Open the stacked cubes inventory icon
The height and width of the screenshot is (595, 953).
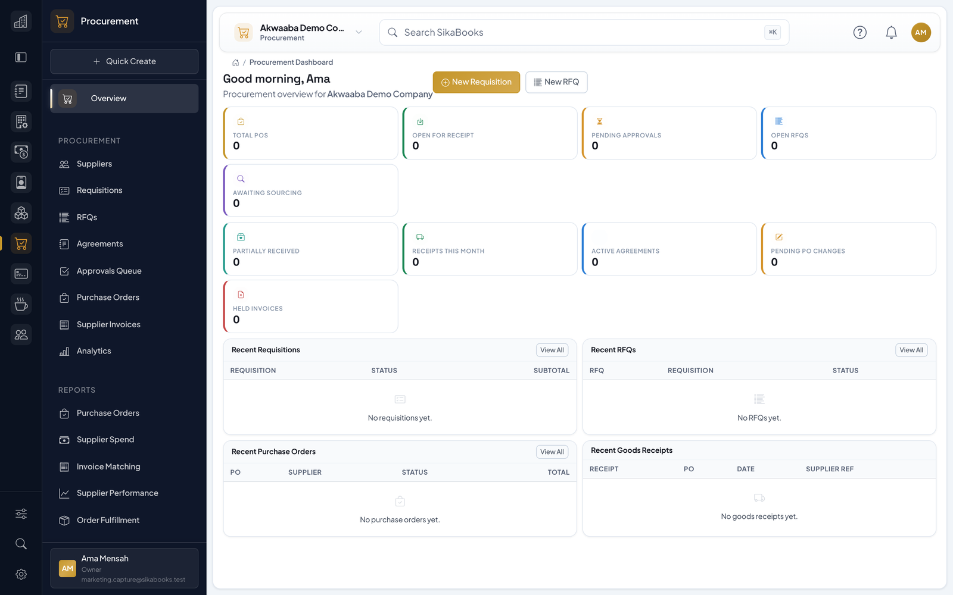point(21,212)
